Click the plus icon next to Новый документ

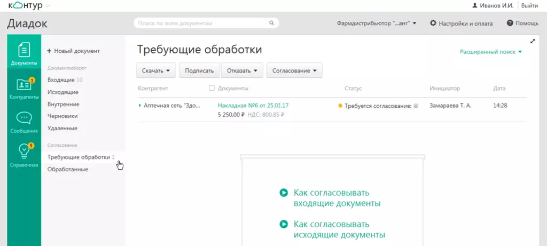point(49,51)
